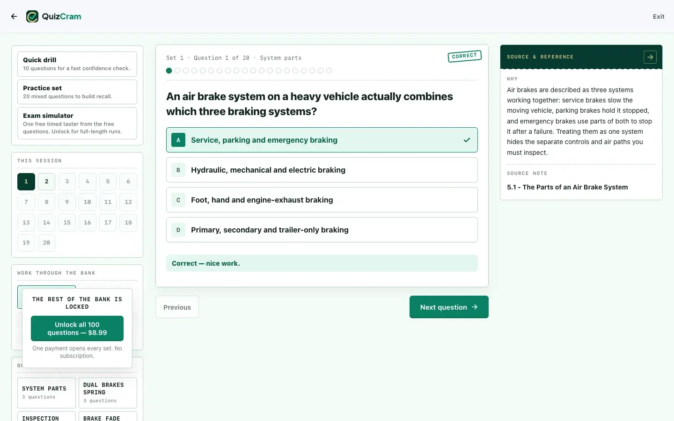This screenshot has width=674, height=421.
Task: Select answer Hydraulic, mechanical and electric braking
Action: (322, 170)
